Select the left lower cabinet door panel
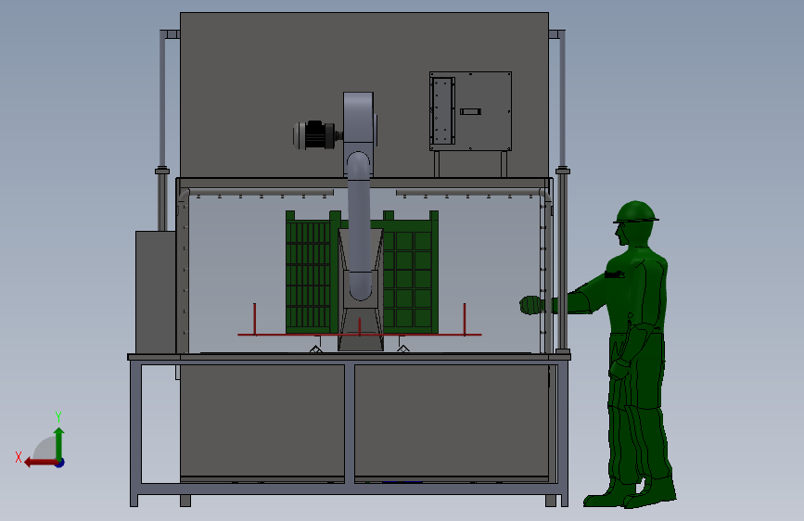Image resolution: width=804 pixels, height=521 pixels. (x=262, y=421)
